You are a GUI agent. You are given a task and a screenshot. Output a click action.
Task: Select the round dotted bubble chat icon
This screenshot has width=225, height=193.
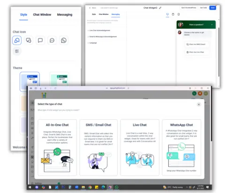(x=52, y=40)
